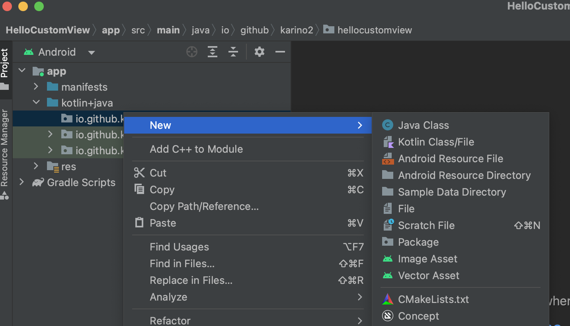Open the Project tool window tab
The height and width of the screenshot is (326, 570).
tap(5, 70)
